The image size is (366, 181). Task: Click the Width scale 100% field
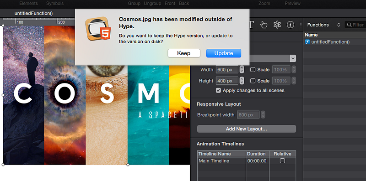pos(281,70)
